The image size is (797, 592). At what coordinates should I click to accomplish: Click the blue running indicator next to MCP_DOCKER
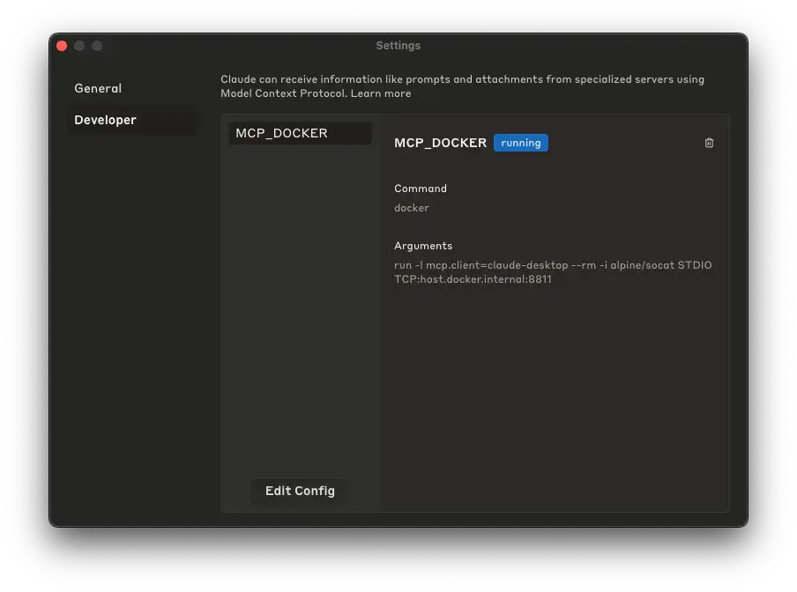click(x=520, y=142)
